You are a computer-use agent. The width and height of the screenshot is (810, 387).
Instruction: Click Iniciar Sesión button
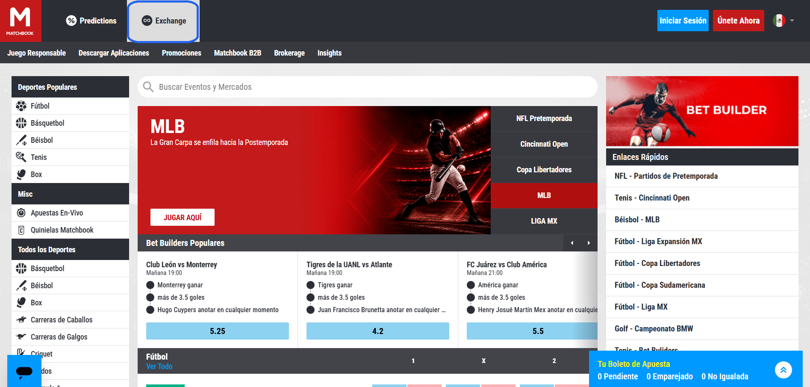(683, 21)
